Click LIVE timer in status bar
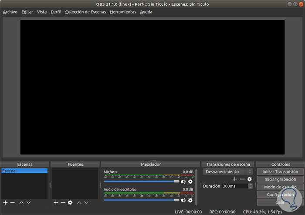Viewport: 305px width, 215px height. click(188, 212)
